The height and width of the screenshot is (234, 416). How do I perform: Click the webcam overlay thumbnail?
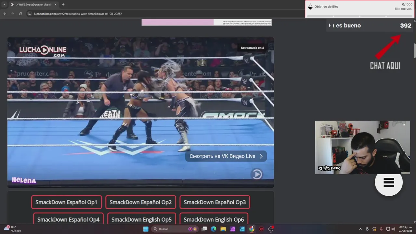pyautogui.click(x=362, y=148)
